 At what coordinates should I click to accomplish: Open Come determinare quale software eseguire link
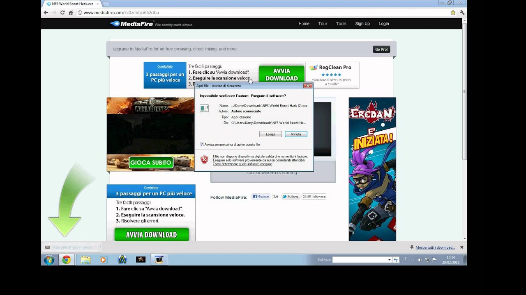[x=242, y=164]
